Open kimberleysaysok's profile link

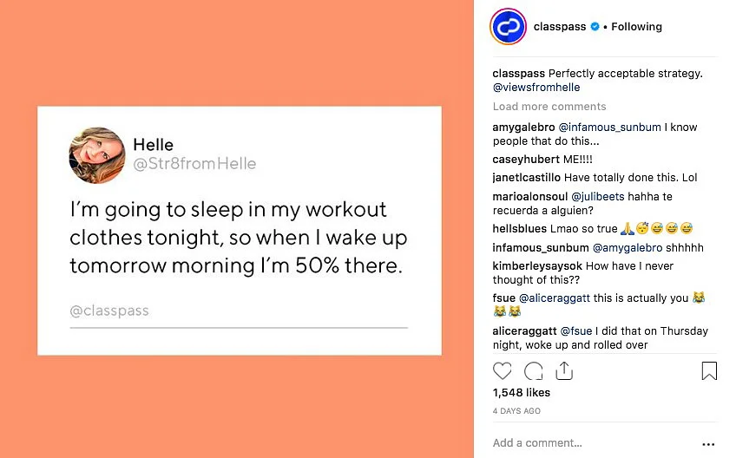tap(537, 266)
